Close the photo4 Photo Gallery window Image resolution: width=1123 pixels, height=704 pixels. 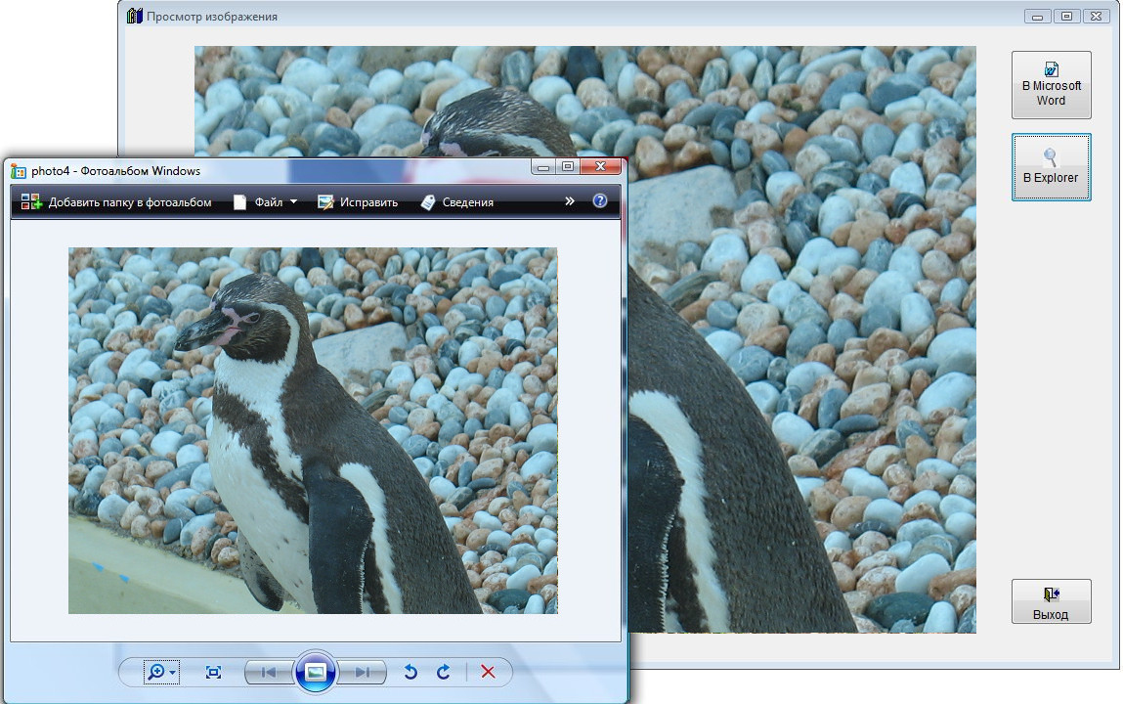tap(600, 167)
